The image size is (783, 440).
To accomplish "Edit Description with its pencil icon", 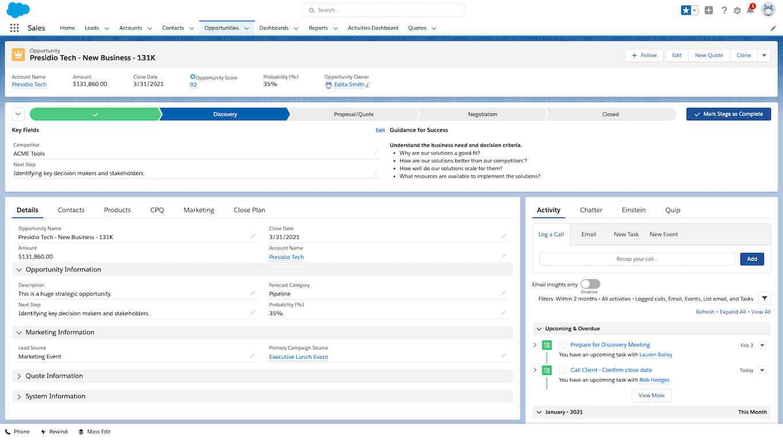I will pos(253,293).
